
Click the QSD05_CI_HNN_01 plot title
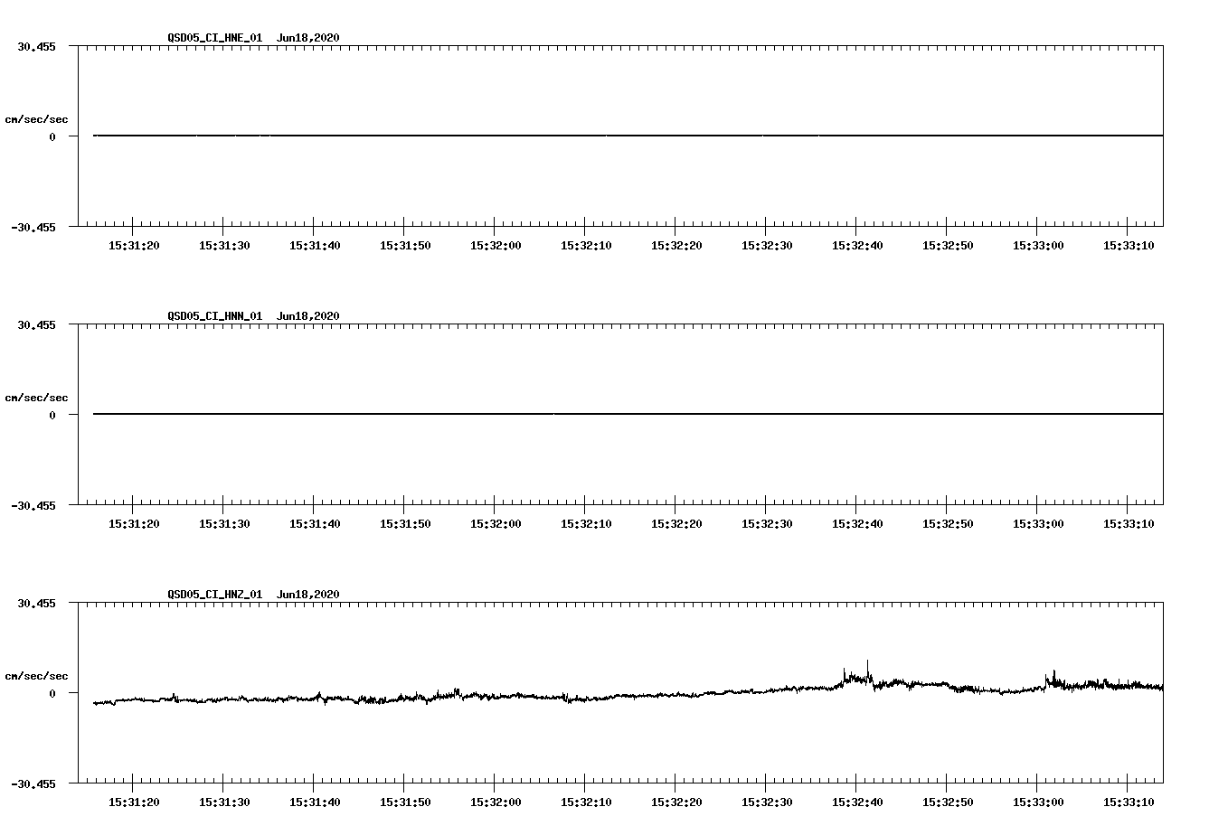[215, 316]
